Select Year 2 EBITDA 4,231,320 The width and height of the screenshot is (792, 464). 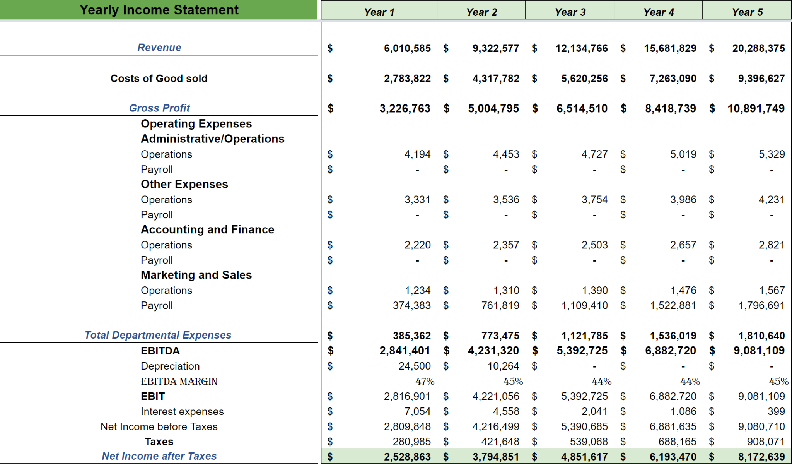point(493,351)
